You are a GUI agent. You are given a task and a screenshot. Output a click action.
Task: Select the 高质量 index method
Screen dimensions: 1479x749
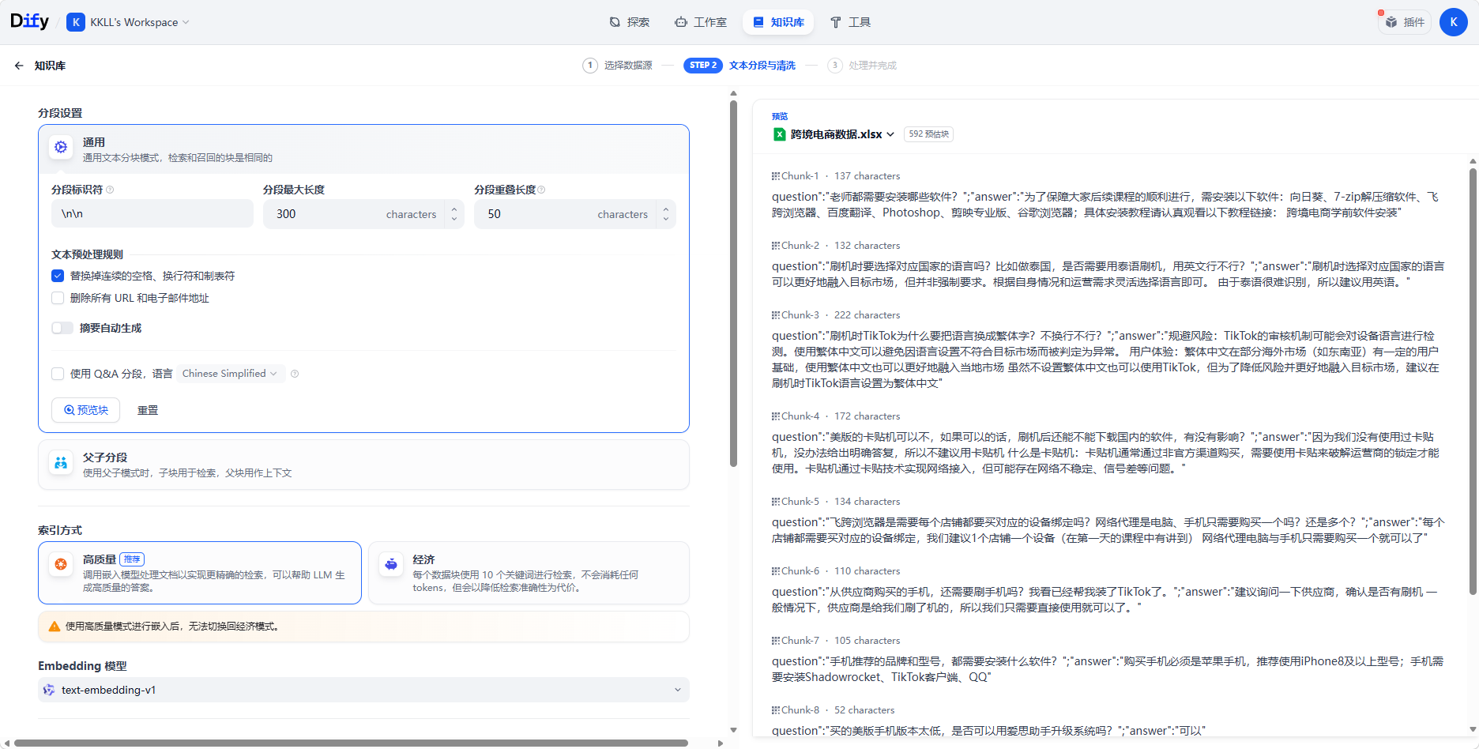tap(200, 573)
